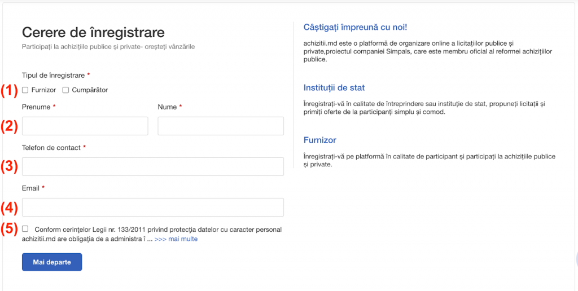Screen dimensions: 578x291
Task: Open the 'Câștigați împreună cu noi!' heading
Action: [355, 27]
